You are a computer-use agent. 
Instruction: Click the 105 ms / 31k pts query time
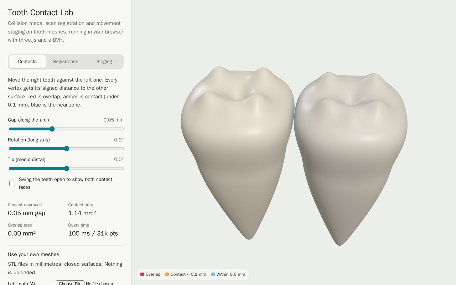point(93,233)
